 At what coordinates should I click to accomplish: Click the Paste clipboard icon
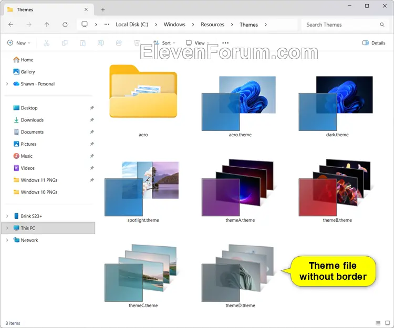(x=82, y=43)
